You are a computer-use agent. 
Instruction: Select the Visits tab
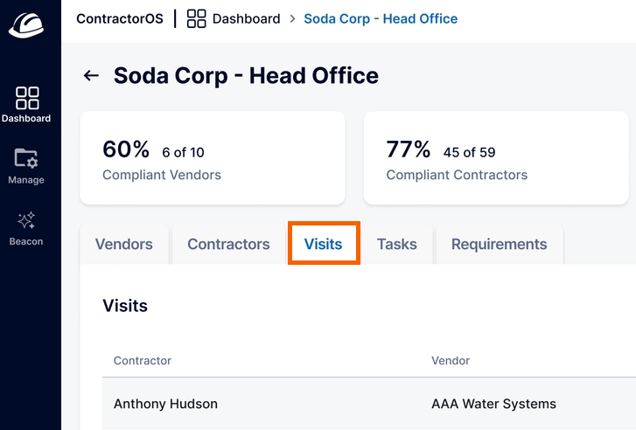click(x=324, y=244)
